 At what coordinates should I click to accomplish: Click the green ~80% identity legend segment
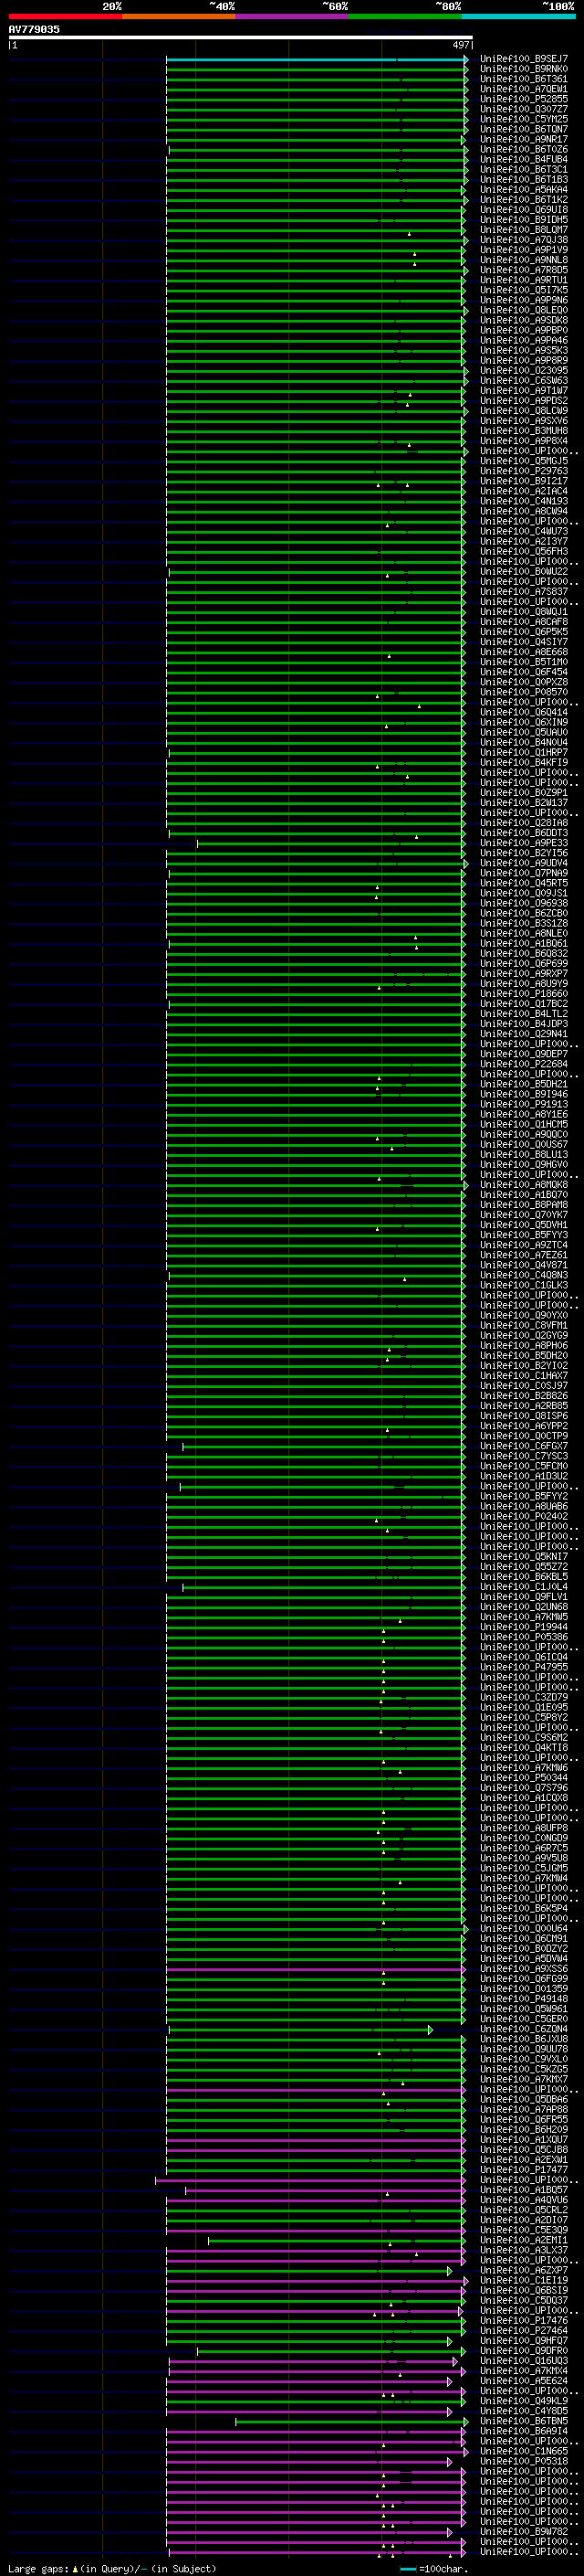pyautogui.click(x=405, y=16)
